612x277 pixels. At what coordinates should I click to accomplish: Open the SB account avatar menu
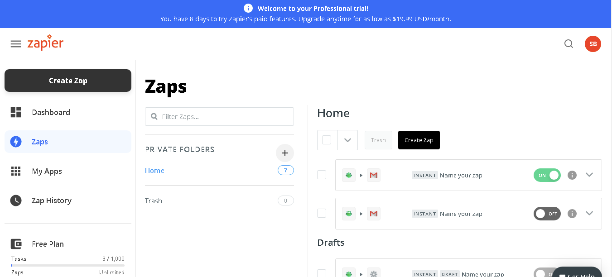tap(593, 44)
